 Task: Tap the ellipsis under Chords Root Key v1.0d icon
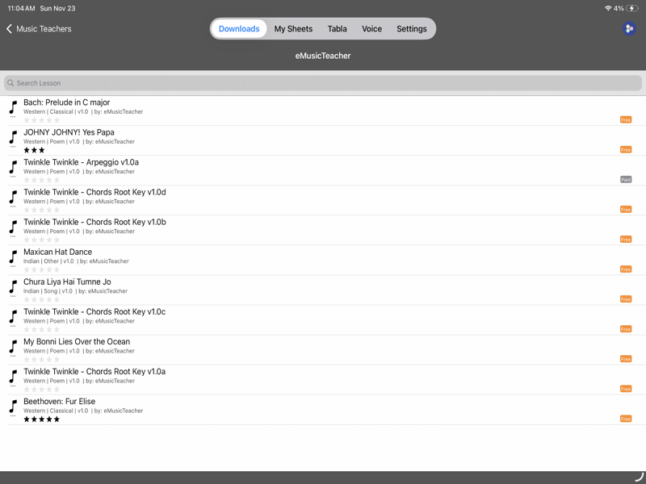point(11,207)
